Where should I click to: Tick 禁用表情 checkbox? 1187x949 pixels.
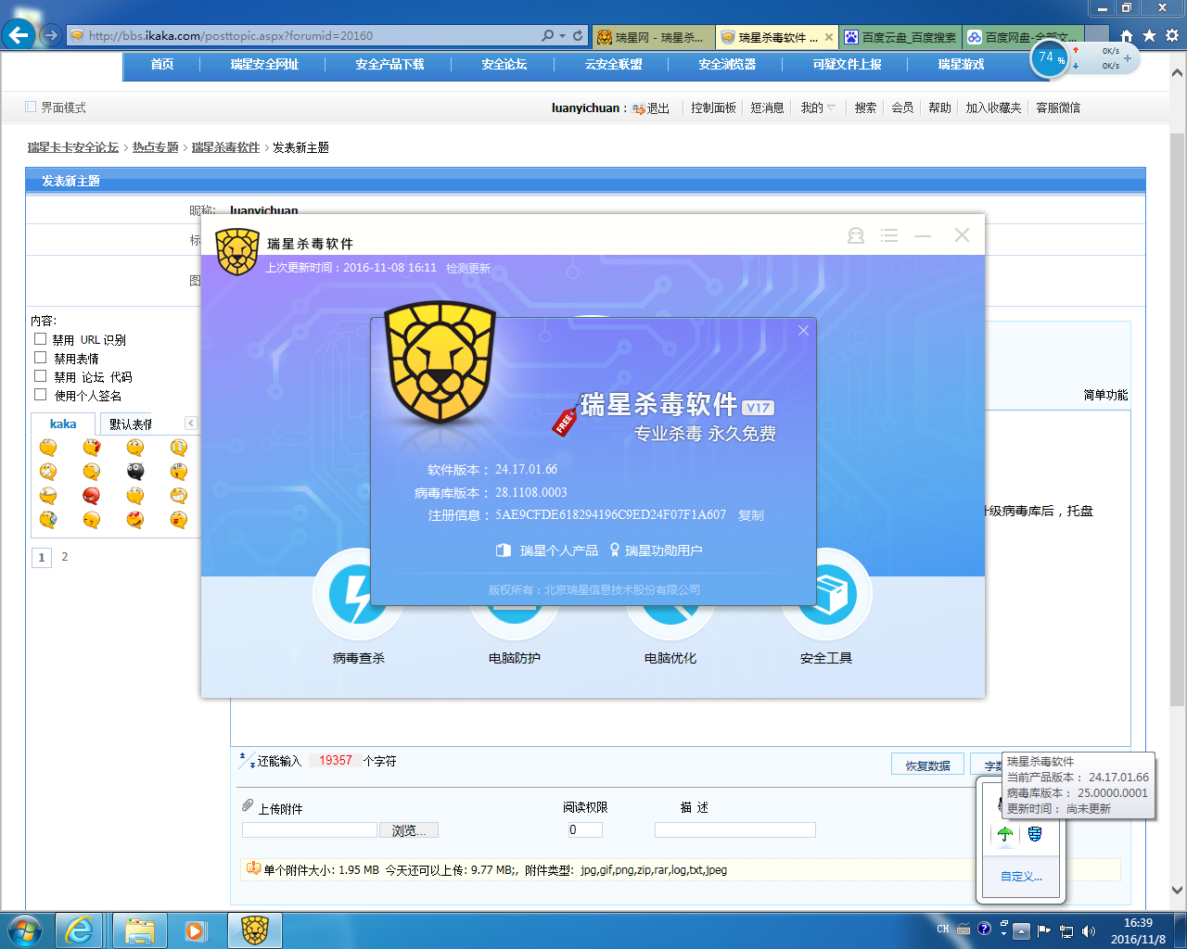tap(41, 358)
